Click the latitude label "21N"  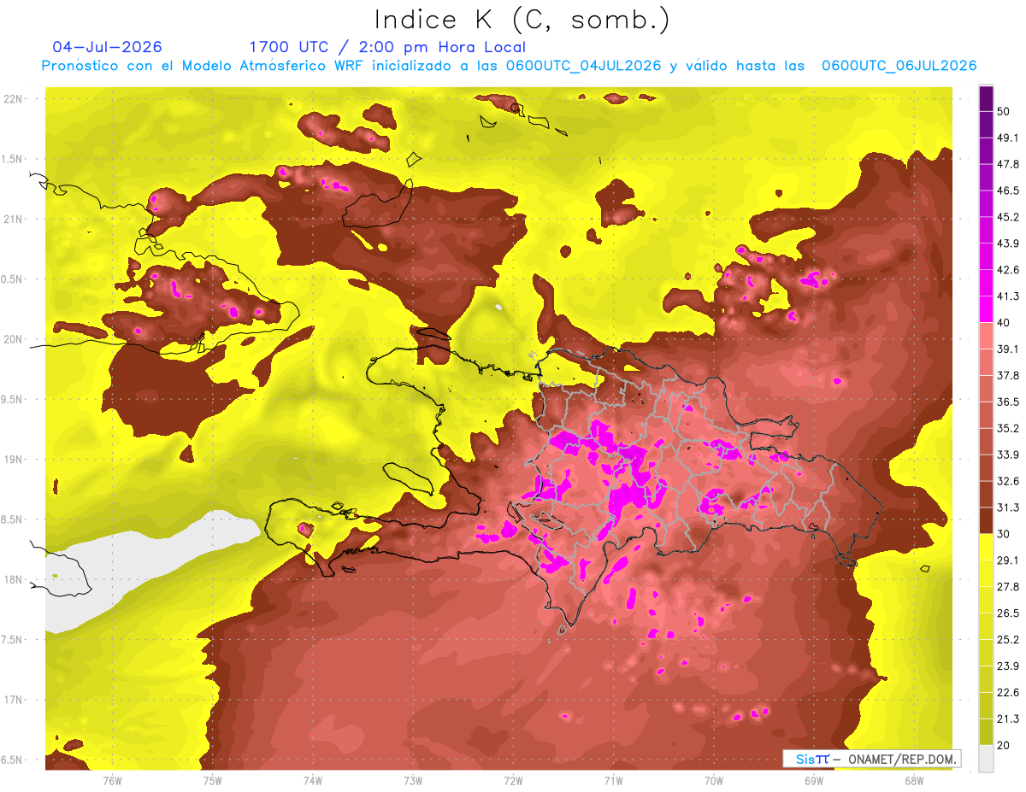pos(12,219)
